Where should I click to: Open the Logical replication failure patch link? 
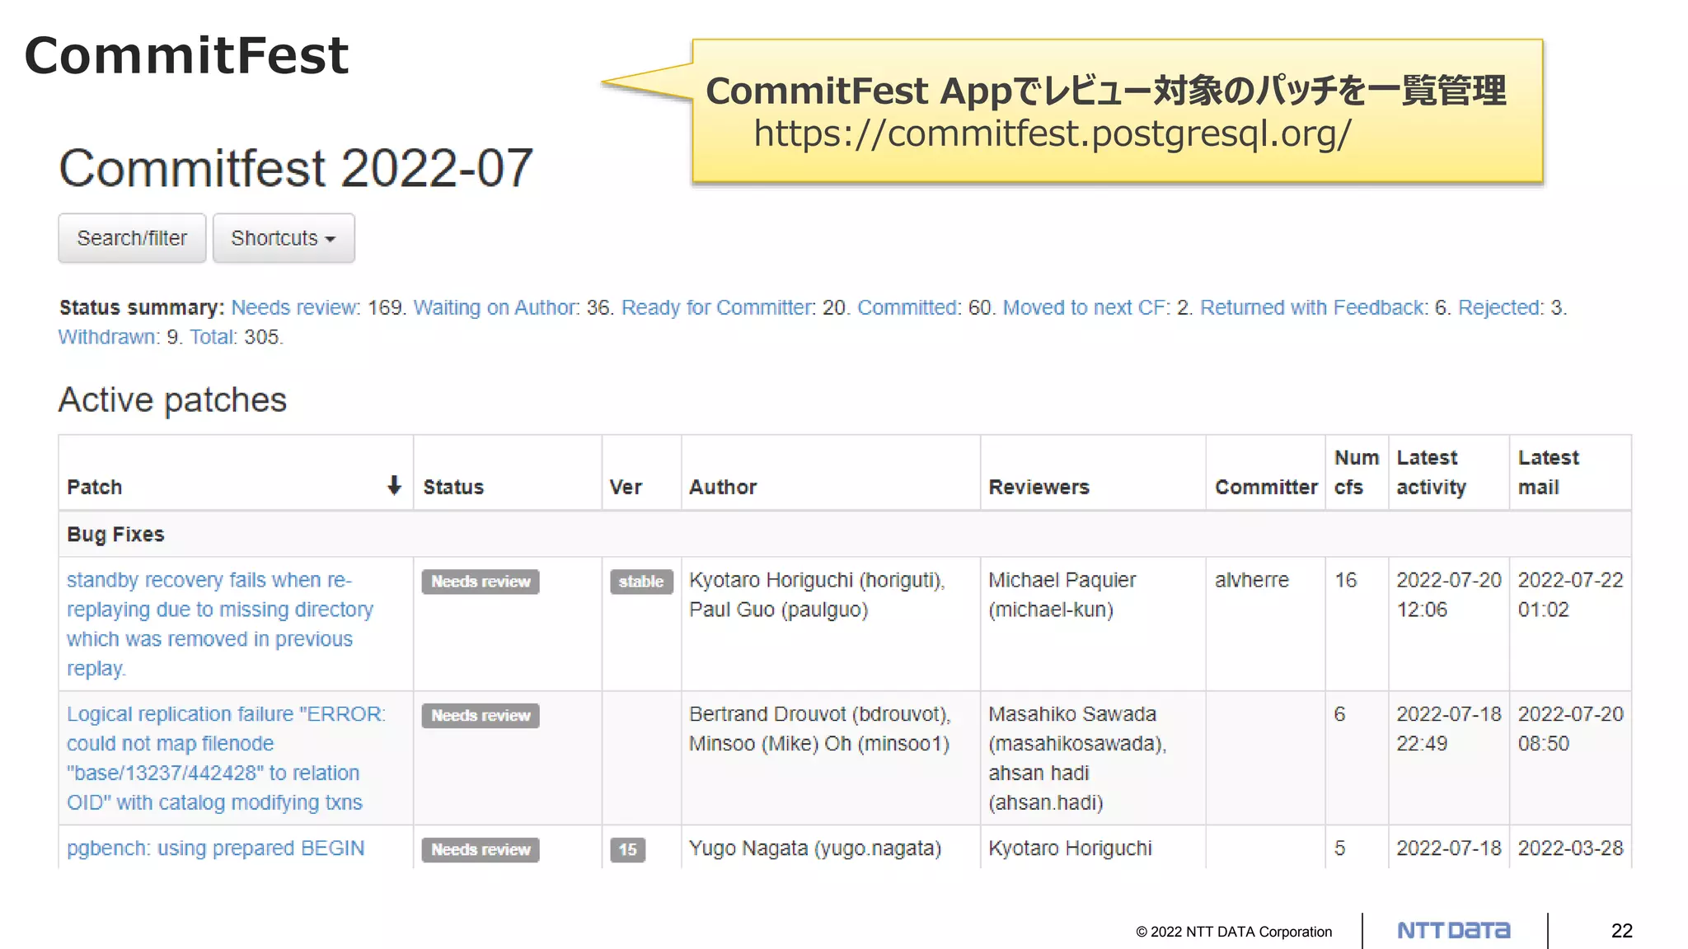(x=226, y=758)
